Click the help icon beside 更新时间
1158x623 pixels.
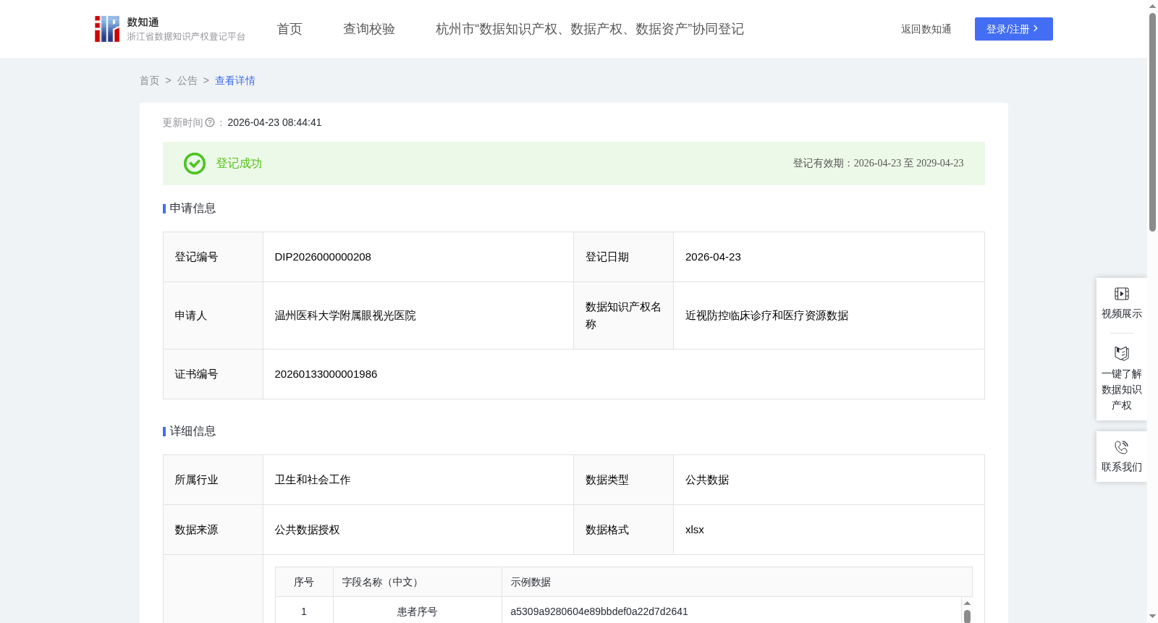click(x=210, y=123)
